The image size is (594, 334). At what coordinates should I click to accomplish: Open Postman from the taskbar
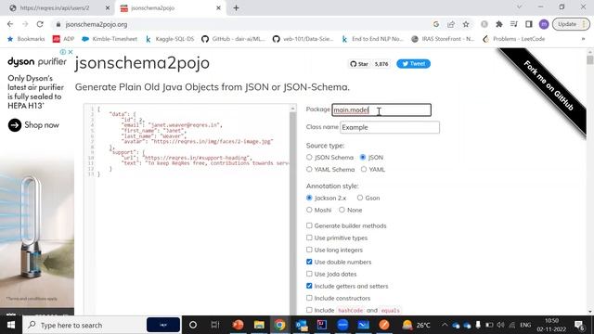(383, 325)
